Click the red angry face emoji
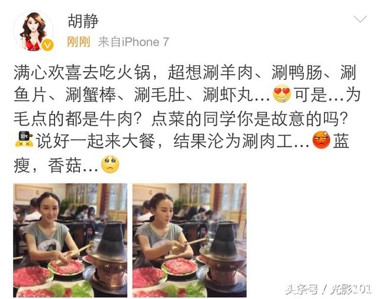The image size is (379, 299). [x=321, y=140]
